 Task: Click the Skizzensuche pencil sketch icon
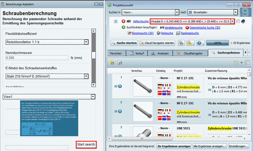[x=129, y=33]
